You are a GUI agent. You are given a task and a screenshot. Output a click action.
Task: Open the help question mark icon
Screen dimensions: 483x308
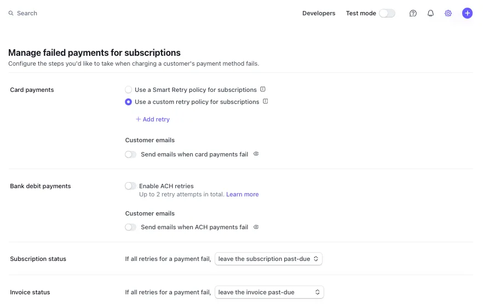coord(413,13)
